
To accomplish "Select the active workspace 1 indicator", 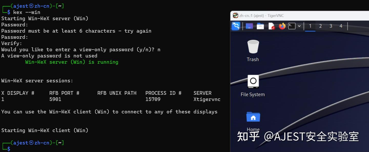I will point(310,26).
